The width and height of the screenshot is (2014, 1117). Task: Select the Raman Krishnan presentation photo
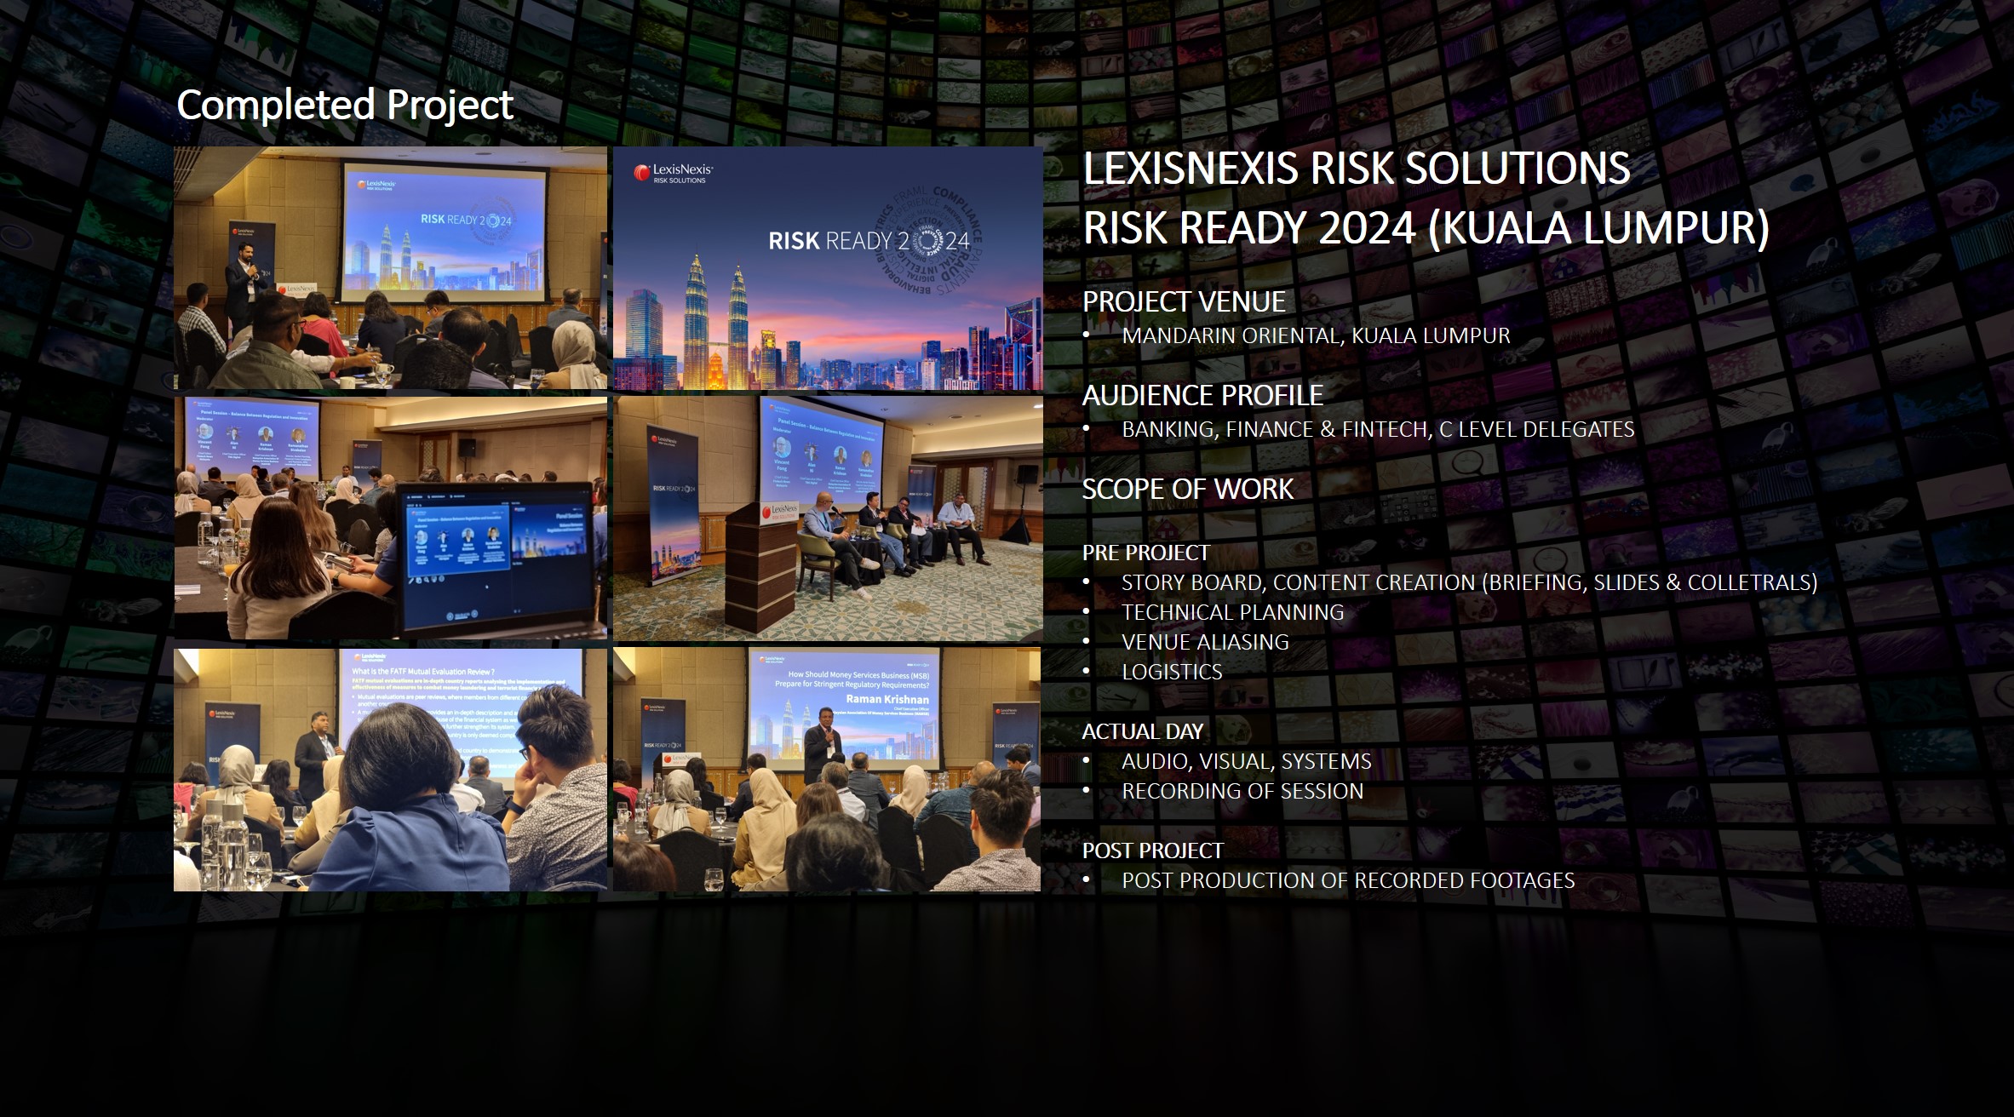click(827, 770)
